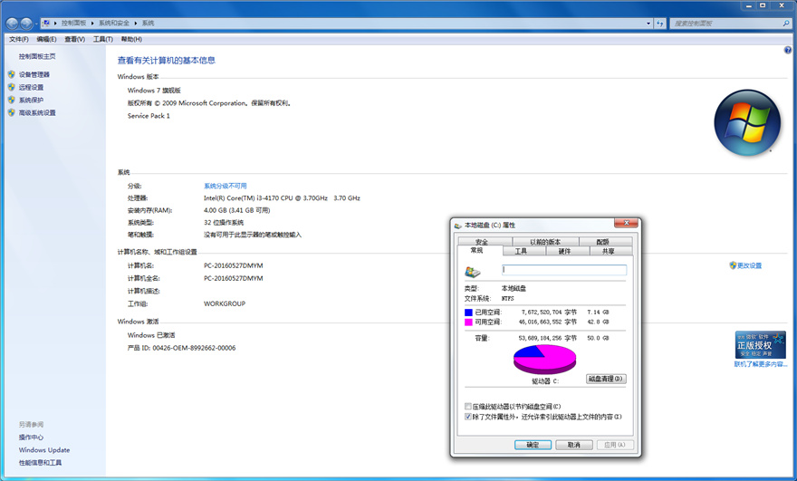The width and height of the screenshot is (797, 481).
Task: Close the 本地磁盘 (C:) 属性 dialog
Action: point(626,223)
